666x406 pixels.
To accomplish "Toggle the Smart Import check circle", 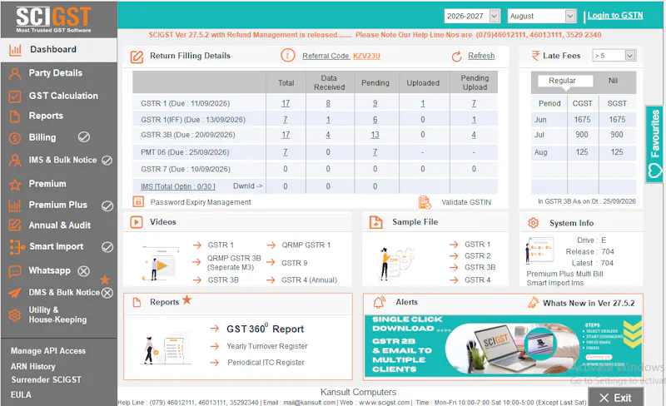I will pyautogui.click(x=107, y=247).
